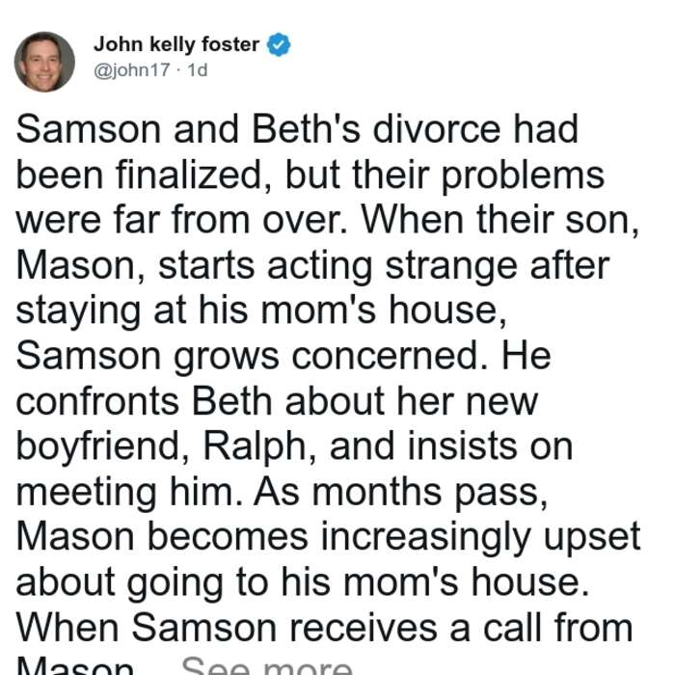675x675 pixels.
Task: Click the post line starting 'Samson and Beth's divorce'
Action: click(x=297, y=129)
